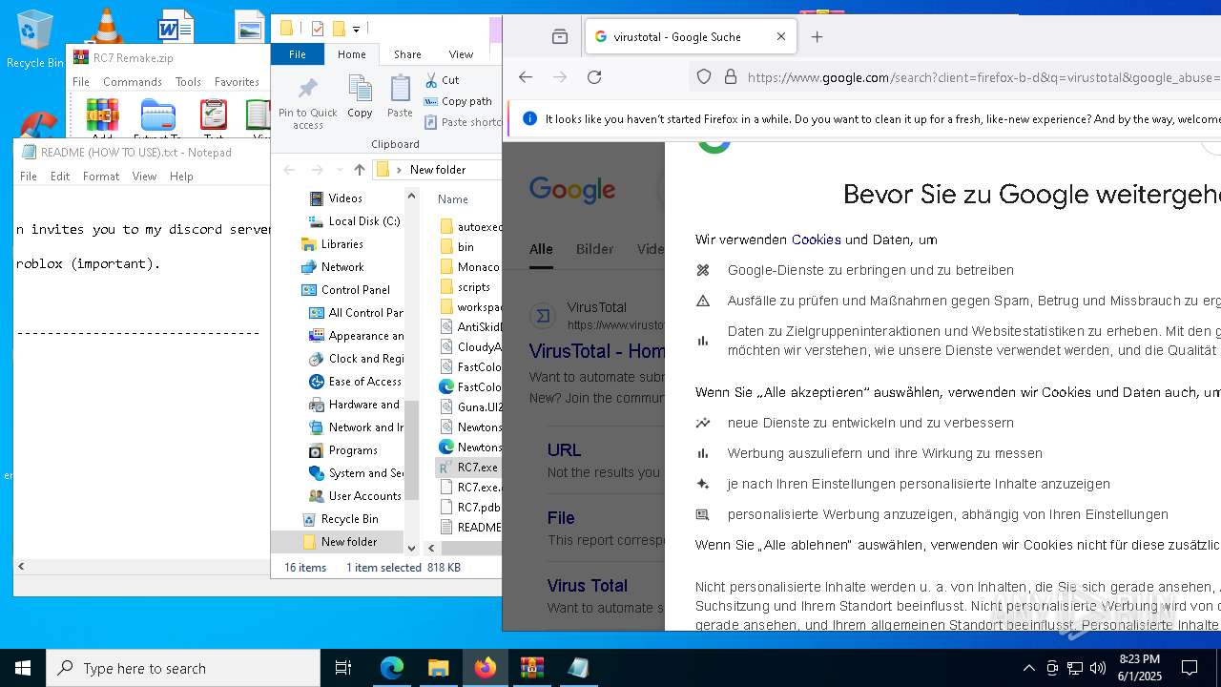The image size is (1221, 687).
Task: Launch Microsoft Edge from the taskbar
Action: point(392,668)
